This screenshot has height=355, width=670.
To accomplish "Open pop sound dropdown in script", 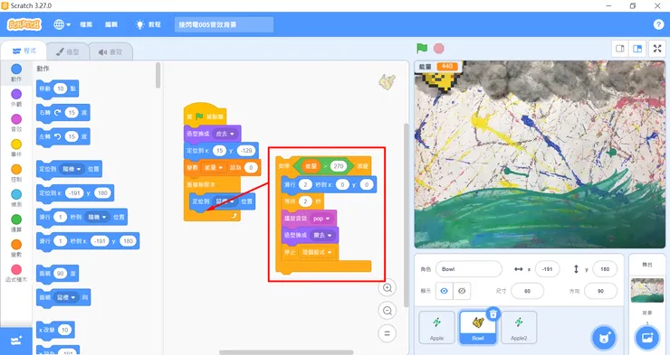I will (321, 219).
